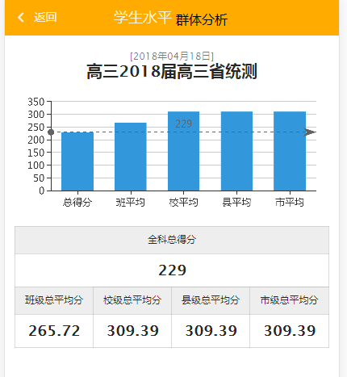Click the 总得分 bar in chart
The image size is (347, 377).
click(x=77, y=161)
